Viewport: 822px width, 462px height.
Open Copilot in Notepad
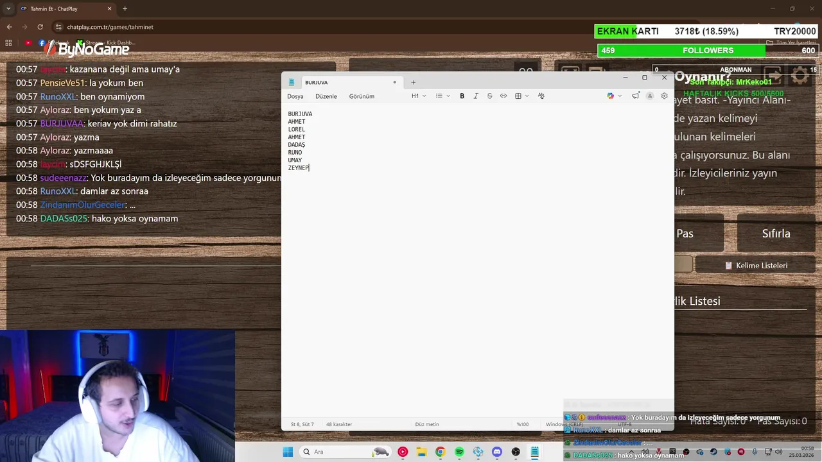pos(611,96)
